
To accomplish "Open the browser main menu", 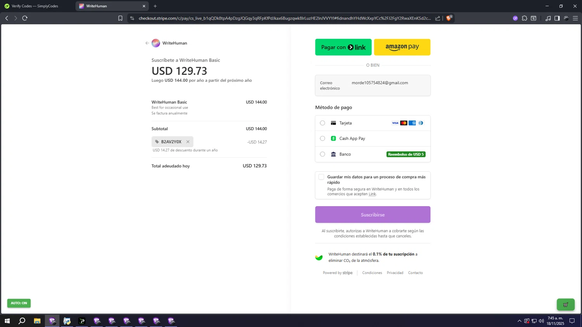I will tap(575, 18).
